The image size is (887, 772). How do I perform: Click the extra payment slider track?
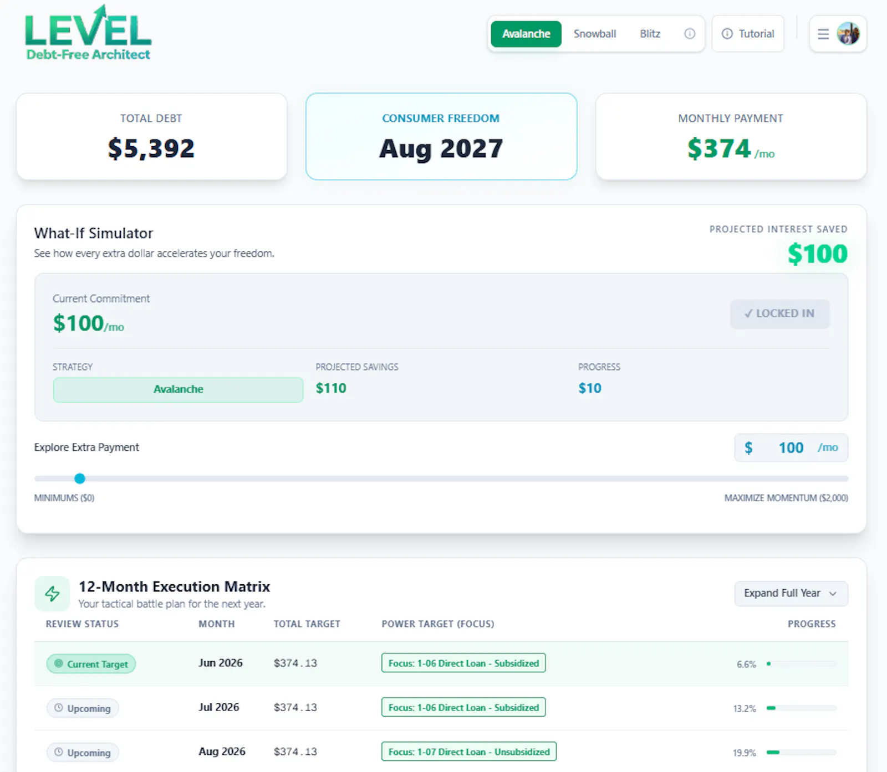tap(441, 478)
